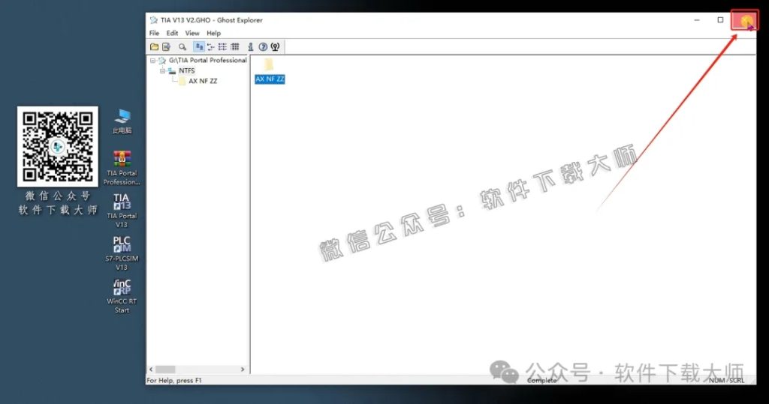Image resolution: width=769 pixels, height=404 pixels.
Task: Click the tree pane horizontal scrollbar thumb
Action: tap(166, 370)
